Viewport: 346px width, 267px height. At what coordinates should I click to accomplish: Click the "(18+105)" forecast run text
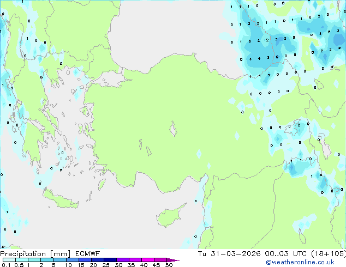(329, 254)
